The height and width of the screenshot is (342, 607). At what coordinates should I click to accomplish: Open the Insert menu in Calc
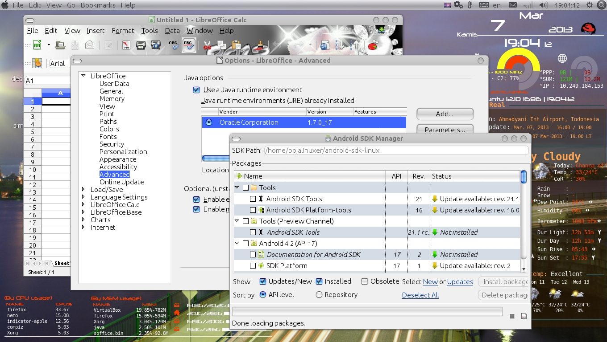pyautogui.click(x=96, y=31)
